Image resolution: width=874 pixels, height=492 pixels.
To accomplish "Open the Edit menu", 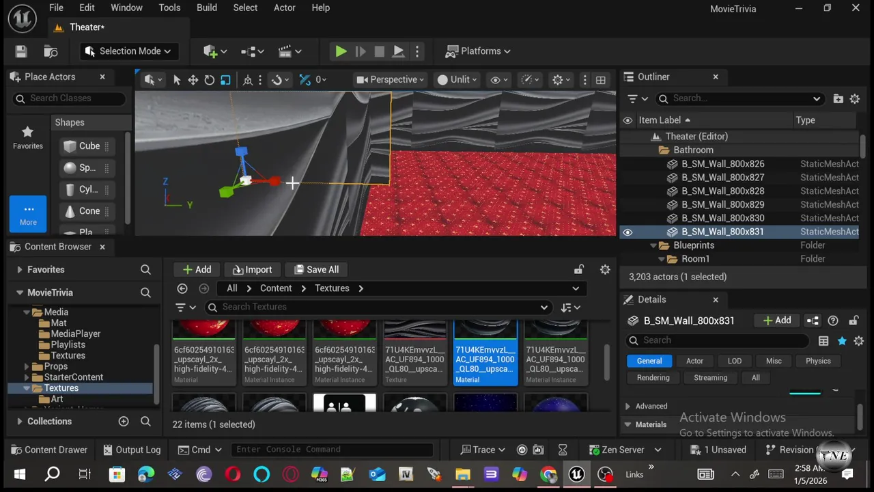I will pos(87,8).
